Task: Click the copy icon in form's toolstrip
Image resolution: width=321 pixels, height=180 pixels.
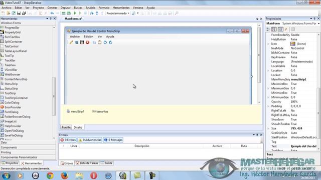Action: (x=94, y=42)
